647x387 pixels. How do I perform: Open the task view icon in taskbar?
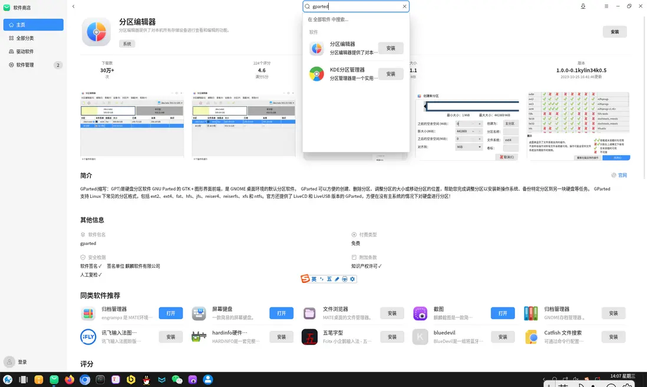[x=23, y=379]
